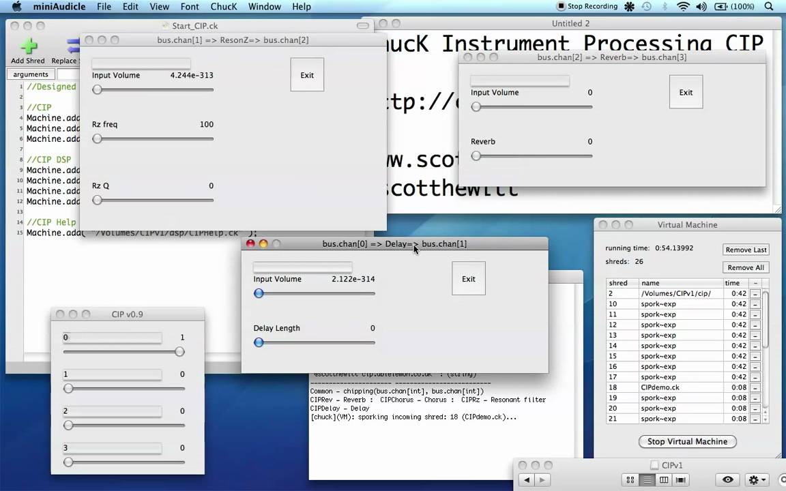Click the Input Volume slider in Delay window

315,293
